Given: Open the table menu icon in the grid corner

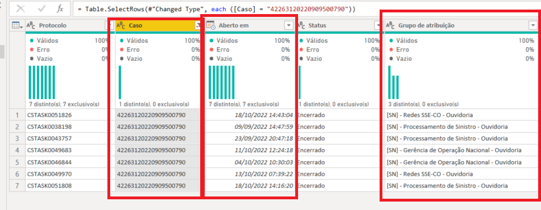Looking at the screenshot, I should (17, 25).
